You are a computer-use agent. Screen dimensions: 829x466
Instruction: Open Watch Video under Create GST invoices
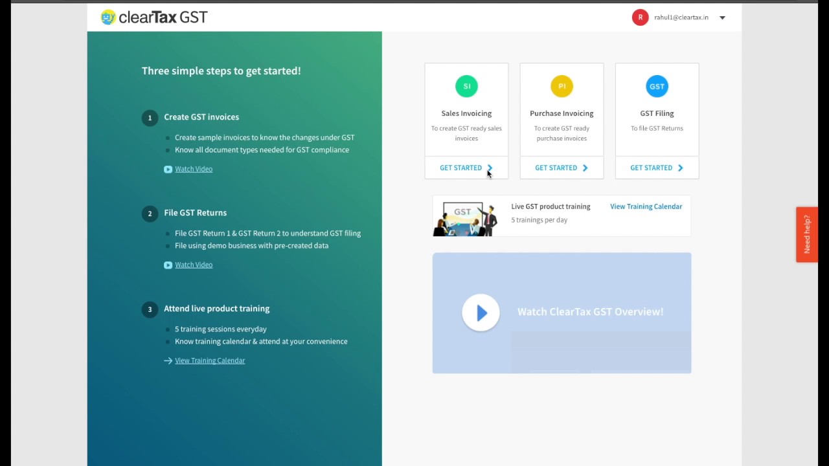[x=194, y=169]
